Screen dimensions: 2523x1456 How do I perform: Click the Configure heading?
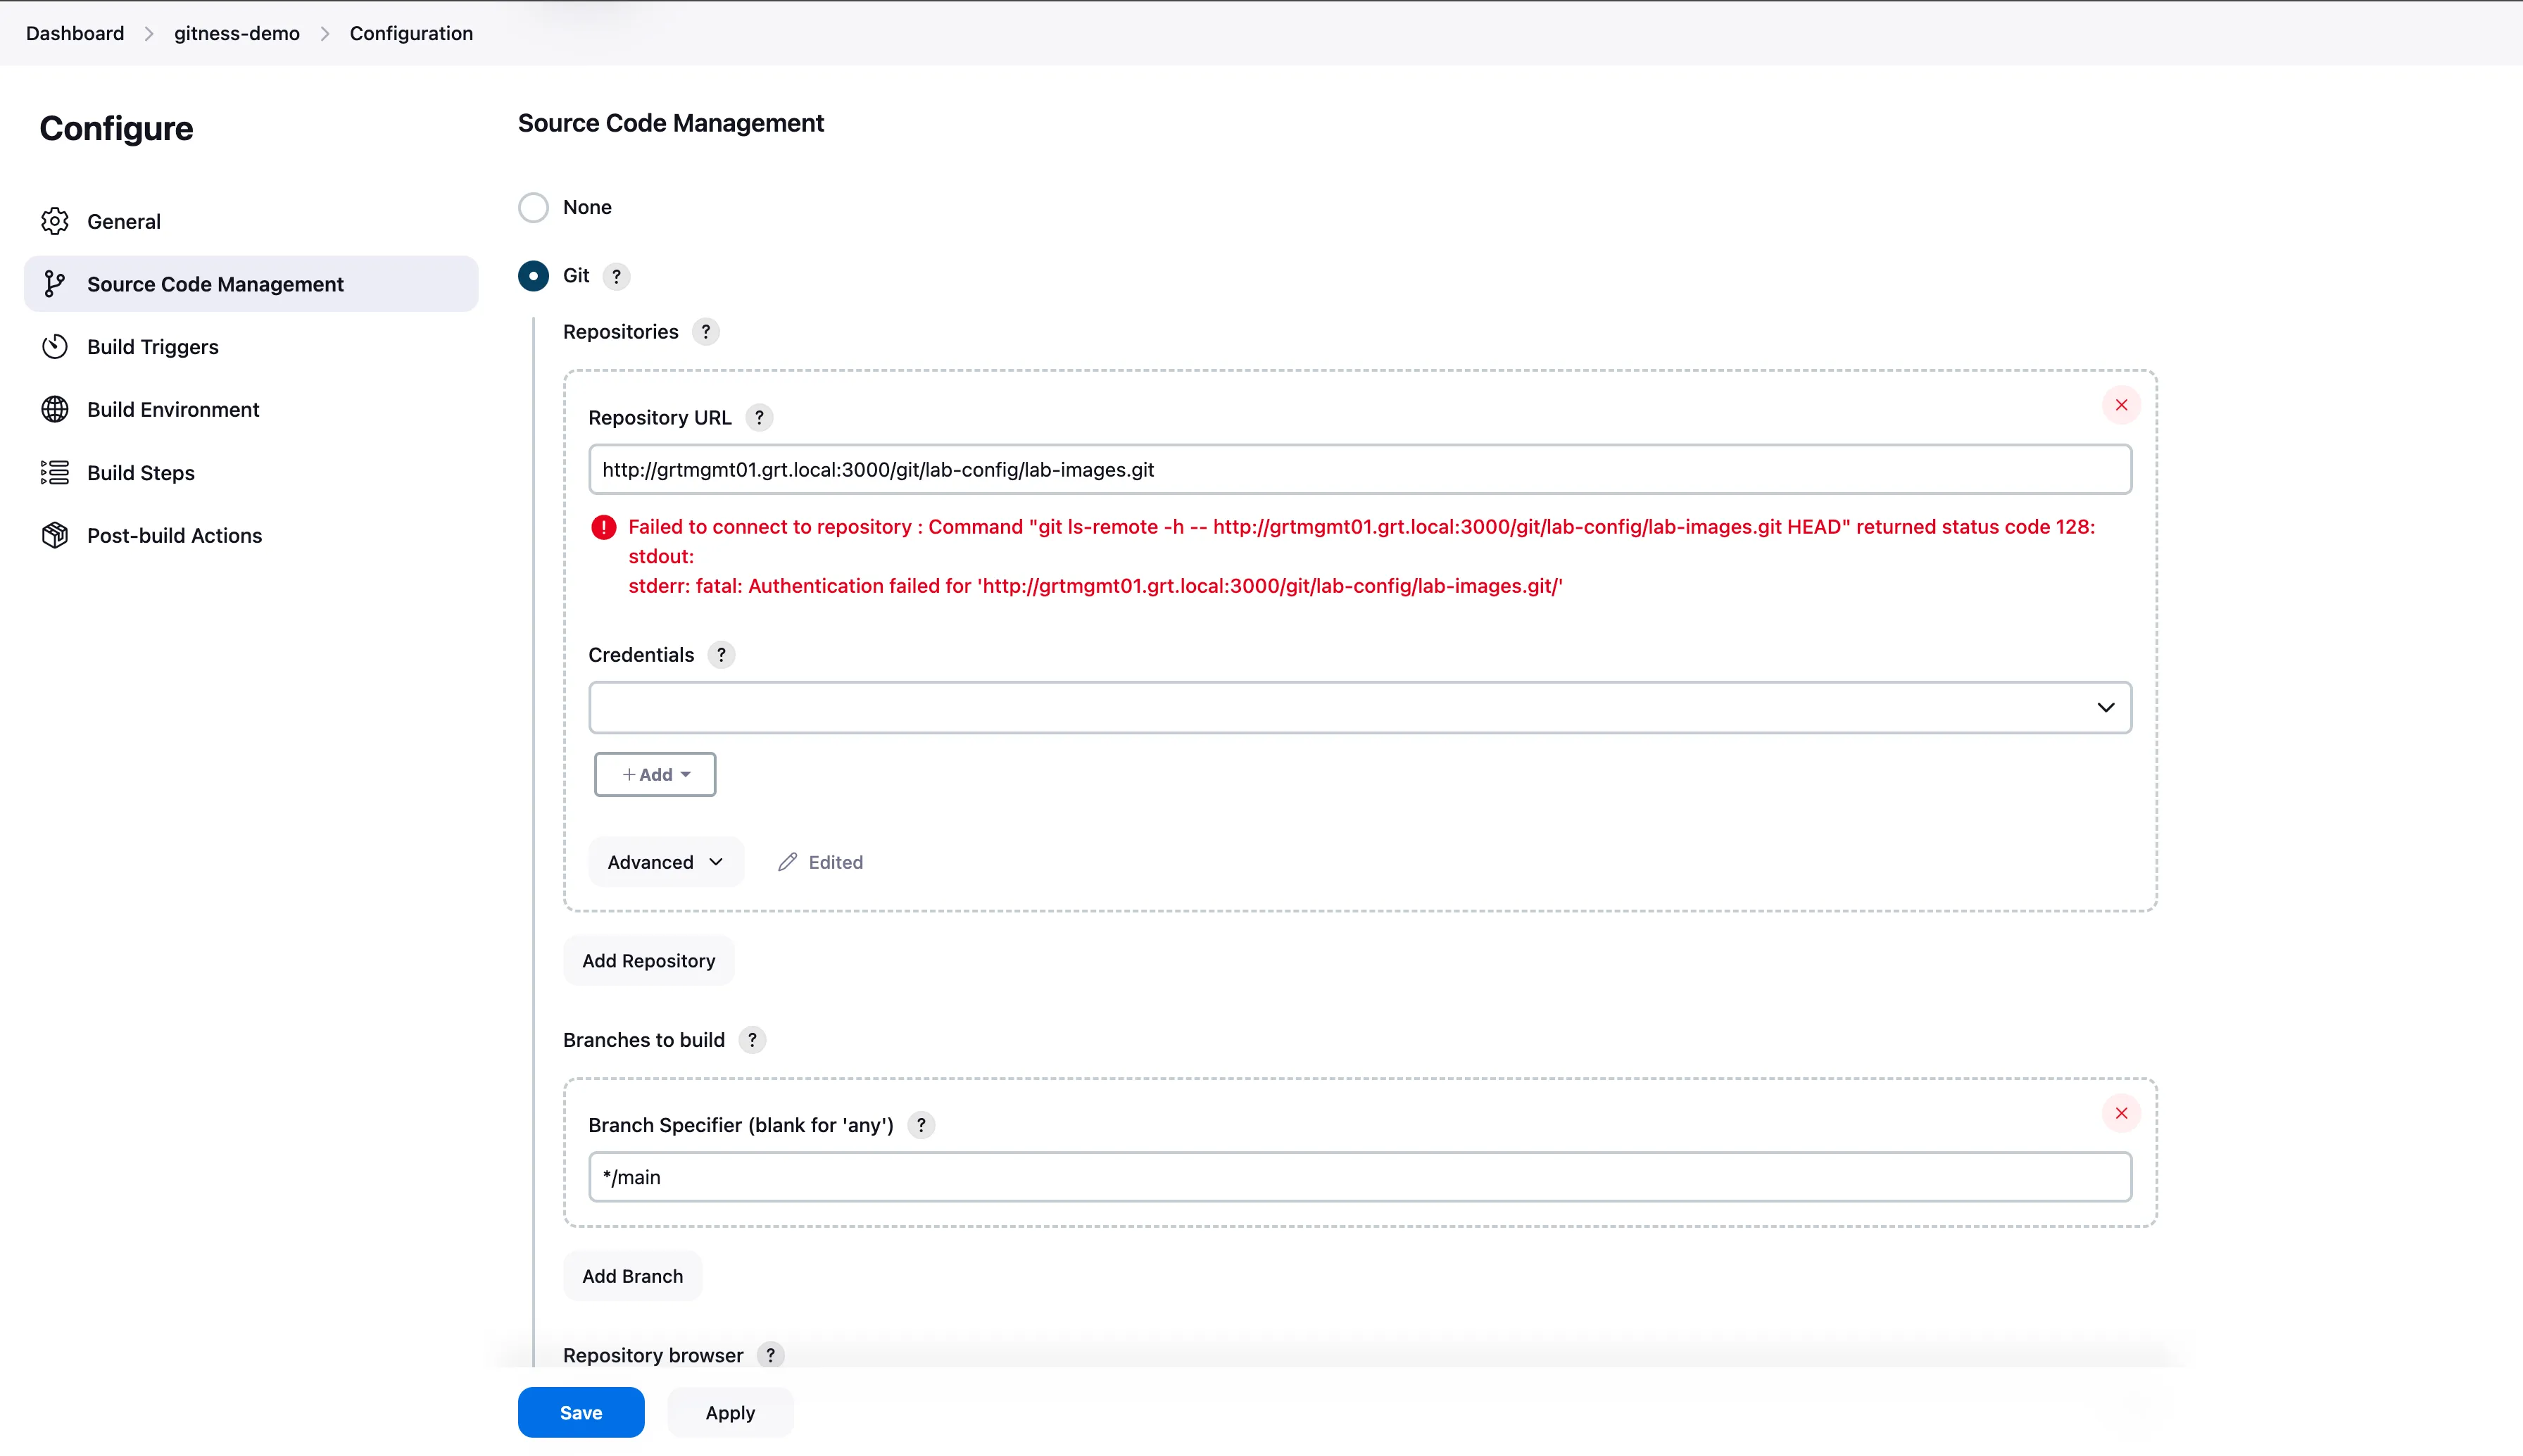coord(116,128)
